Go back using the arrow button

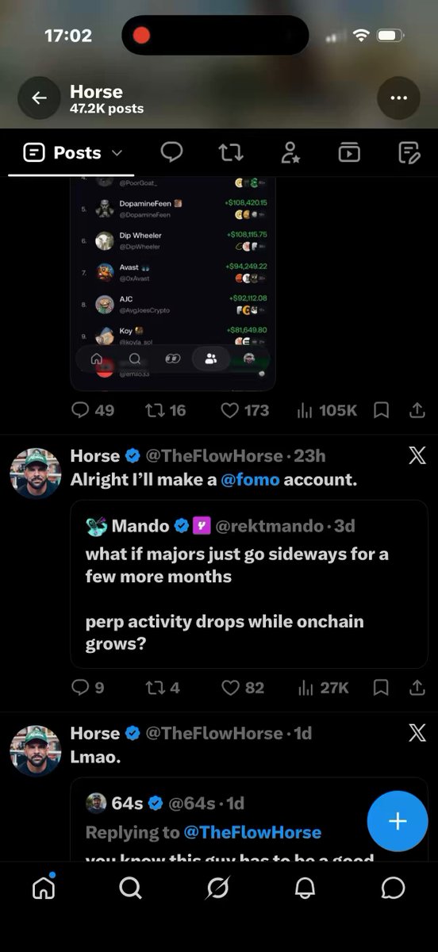(x=39, y=98)
